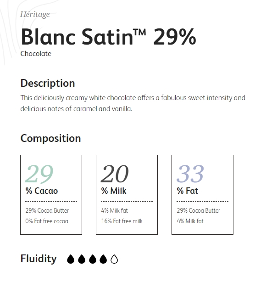The width and height of the screenshot is (255, 282).
Task: Click the first filled fluidity drop icon
Action: [71, 259]
